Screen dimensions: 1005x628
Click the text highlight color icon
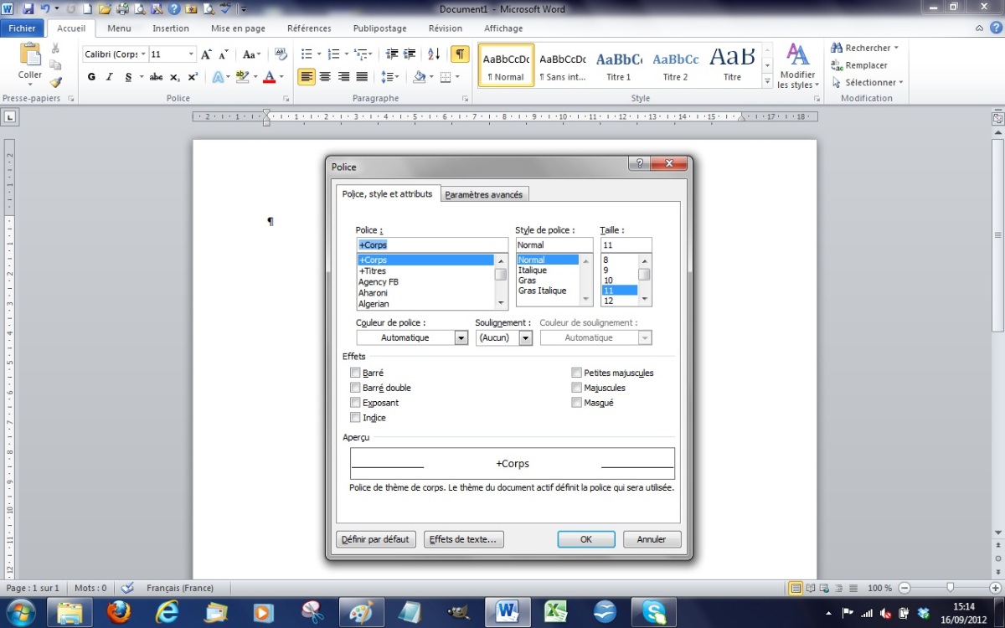(242, 77)
